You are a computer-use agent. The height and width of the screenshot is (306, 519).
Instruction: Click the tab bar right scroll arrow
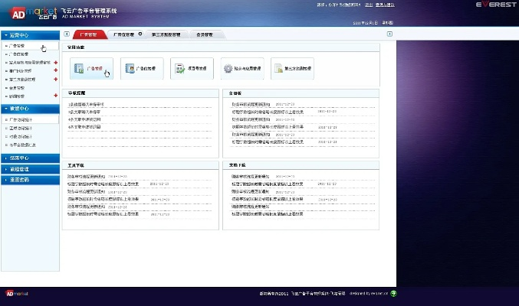click(389, 34)
